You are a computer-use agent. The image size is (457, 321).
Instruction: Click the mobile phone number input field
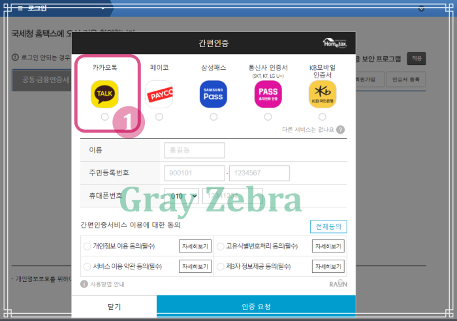click(232, 196)
